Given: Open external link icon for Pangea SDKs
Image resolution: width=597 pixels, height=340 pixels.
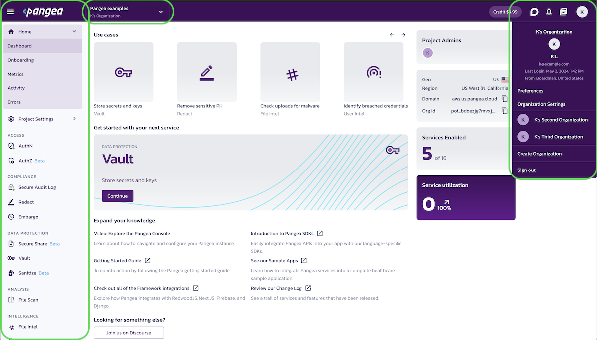Looking at the screenshot, I should [x=320, y=233].
